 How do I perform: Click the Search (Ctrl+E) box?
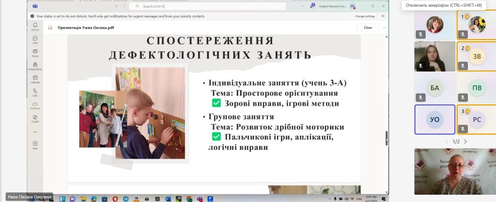207,6
